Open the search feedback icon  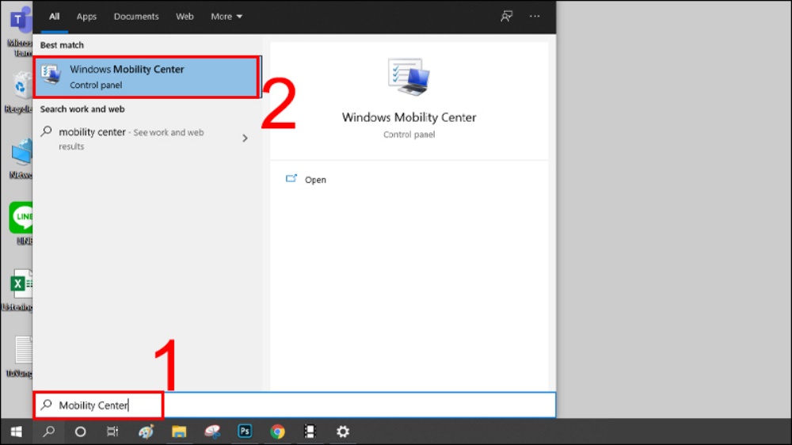[506, 16]
